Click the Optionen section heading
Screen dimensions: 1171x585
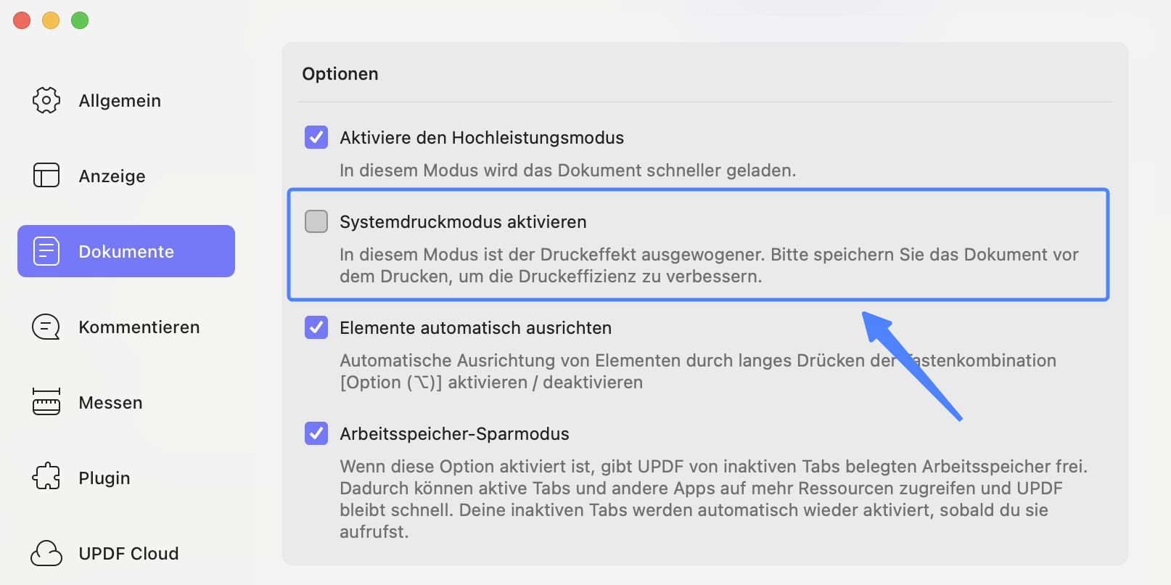340,74
